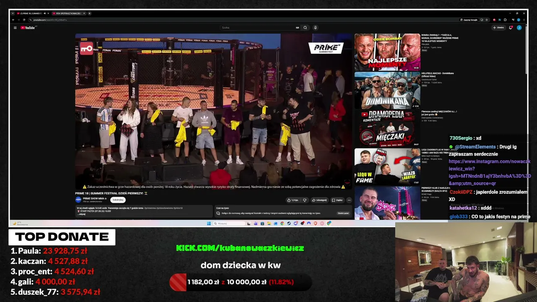Open the Pierwsze castingi MIĘCZAKÓW title
The width and height of the screenshot is (537, 302).
[439, 113]
